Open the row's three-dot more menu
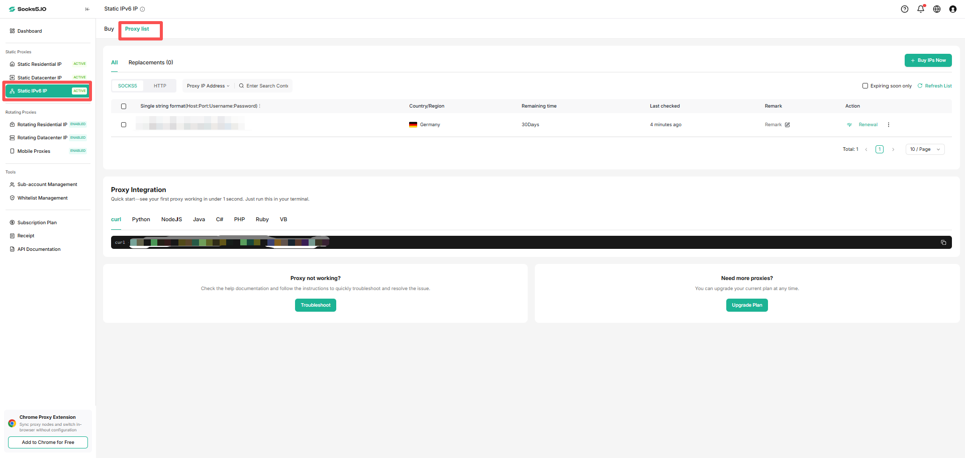The width and height of the screenshot is (965, 458). tap(889, 125)
